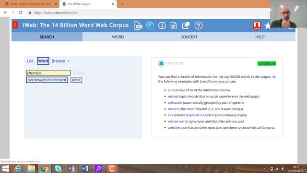Click the green LOGGED IN badge
The height and width of the screenshot is (173, 307).
click(267, 63)
